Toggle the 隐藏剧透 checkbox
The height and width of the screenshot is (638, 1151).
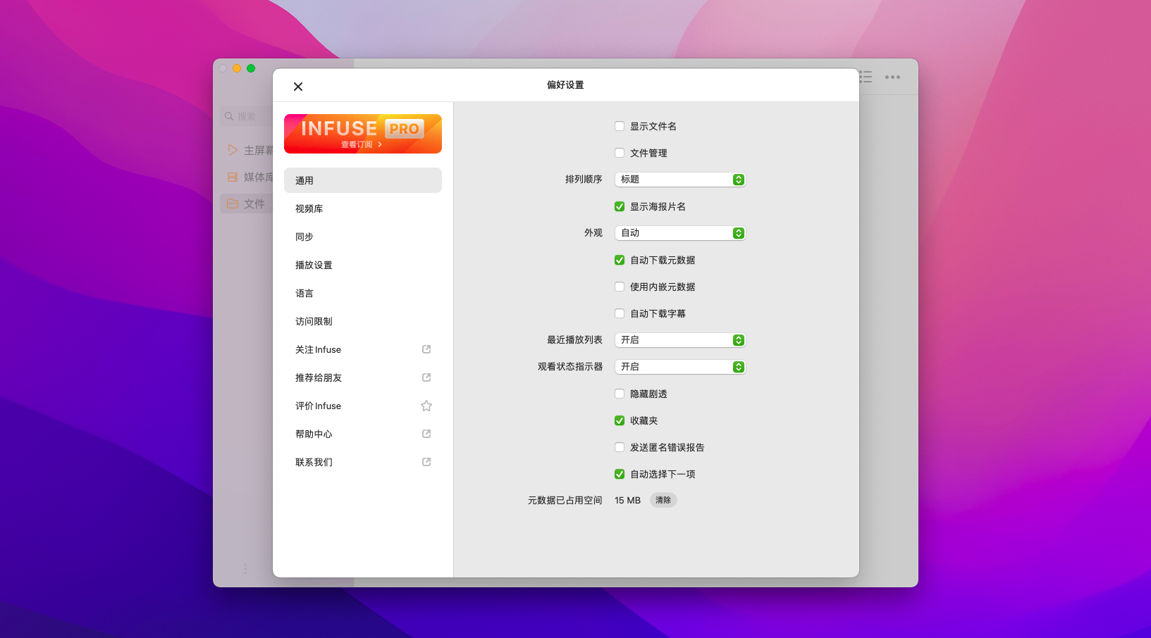(620, 394)
